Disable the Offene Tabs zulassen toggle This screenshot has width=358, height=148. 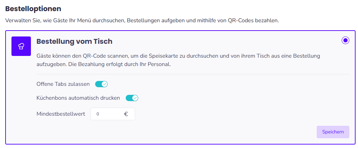point(101,84)
